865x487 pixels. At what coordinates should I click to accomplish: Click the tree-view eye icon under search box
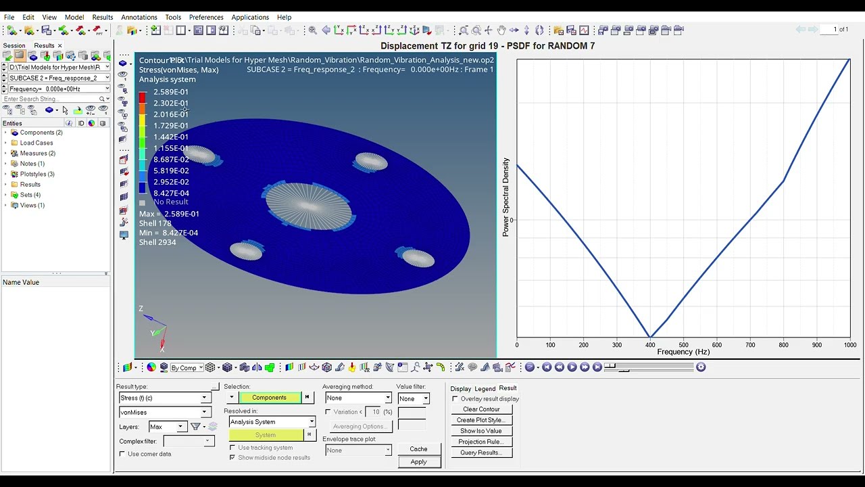click(7, 110)
